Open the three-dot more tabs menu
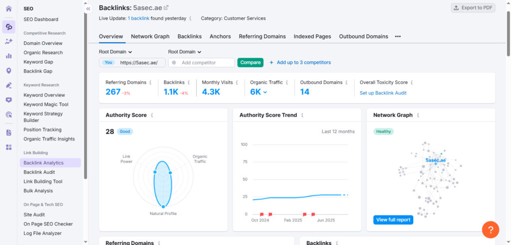511x245 pixels. 398,36
